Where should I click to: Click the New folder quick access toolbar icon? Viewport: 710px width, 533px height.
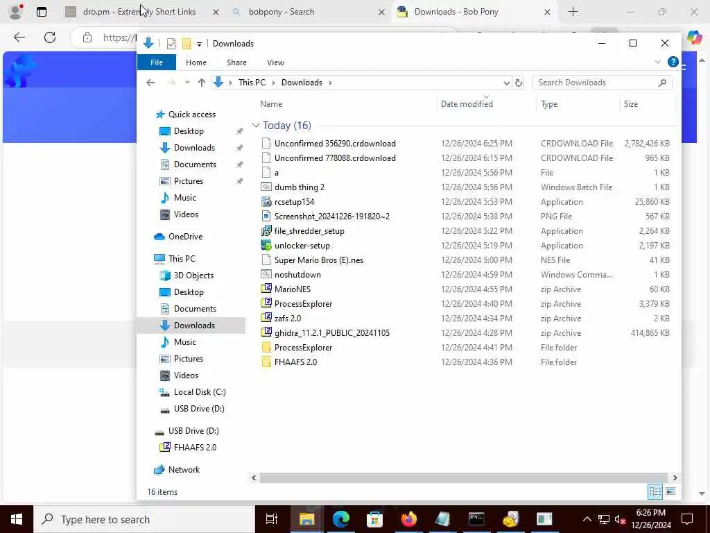click(186, 44)
